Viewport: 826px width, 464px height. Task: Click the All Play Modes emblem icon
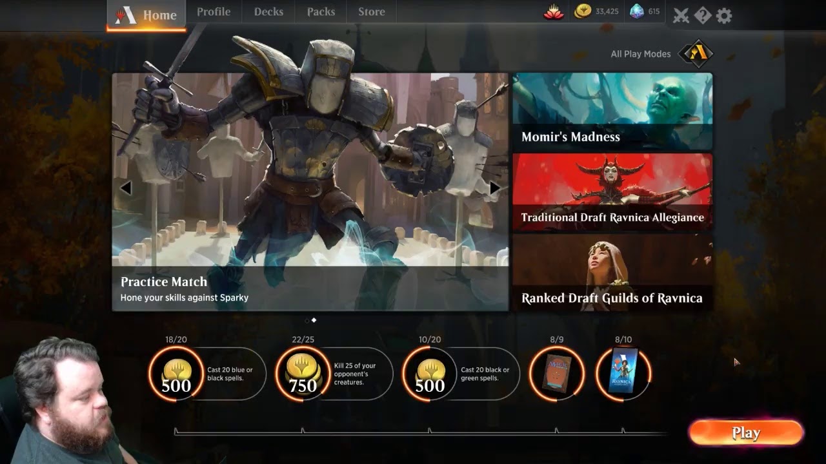point(696,54)
